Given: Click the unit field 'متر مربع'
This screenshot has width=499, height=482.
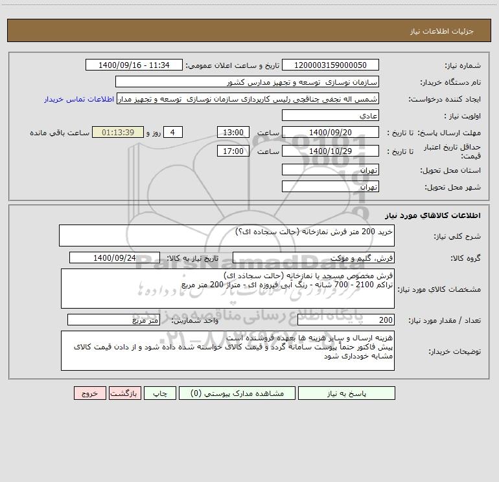Looking at the screenshot, I should tap(113, 320).
